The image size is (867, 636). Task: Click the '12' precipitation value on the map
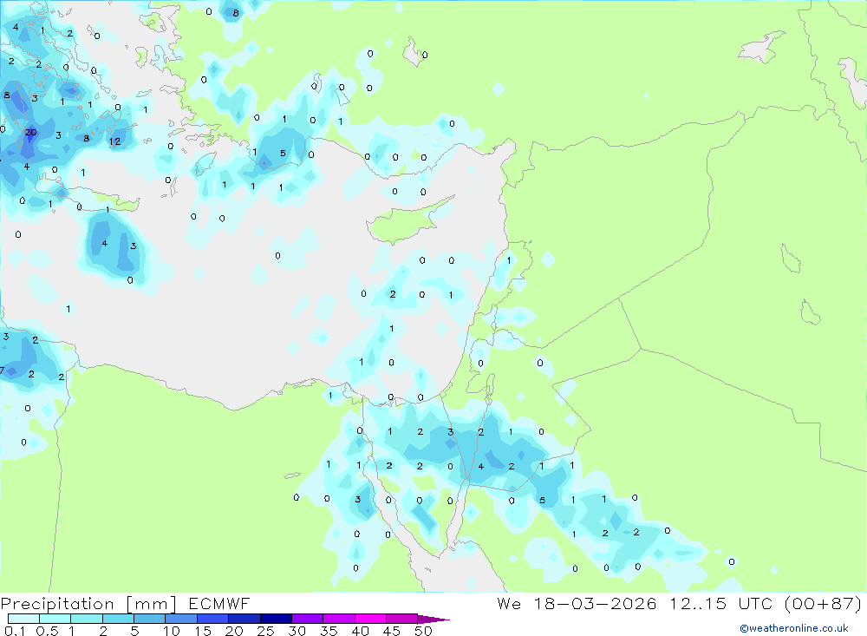[114, 141]
